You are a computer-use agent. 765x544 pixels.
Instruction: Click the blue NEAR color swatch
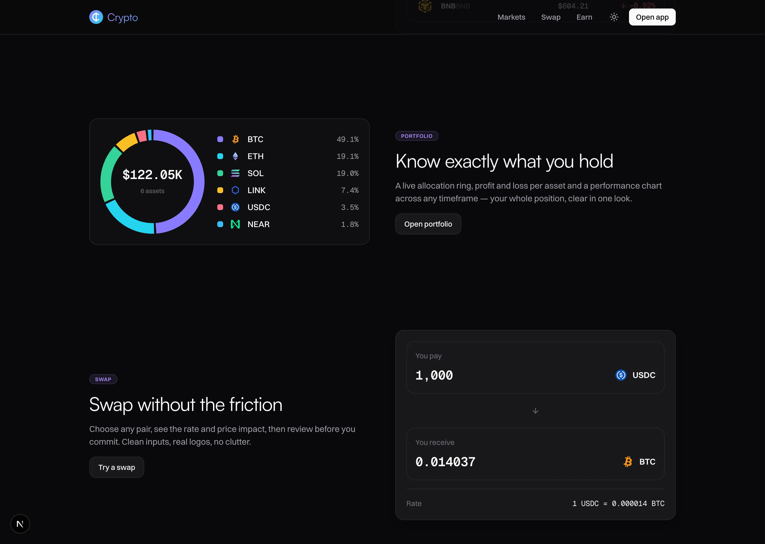220,224
